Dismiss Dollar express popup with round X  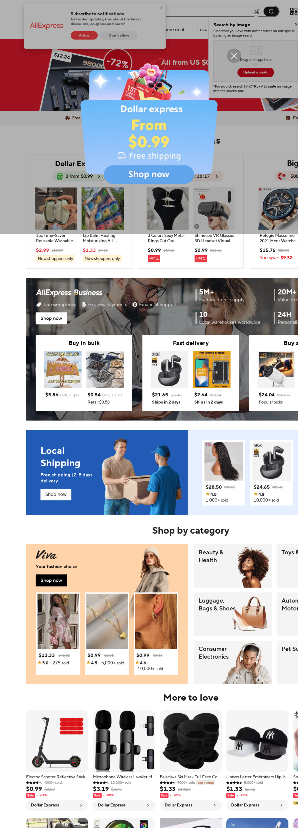coord(234,56)
